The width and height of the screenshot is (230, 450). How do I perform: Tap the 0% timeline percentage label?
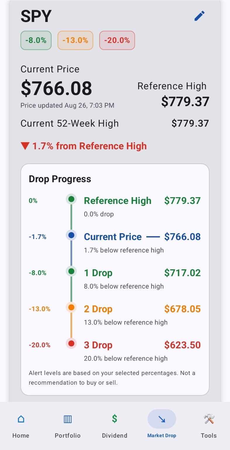click(33, 201)
